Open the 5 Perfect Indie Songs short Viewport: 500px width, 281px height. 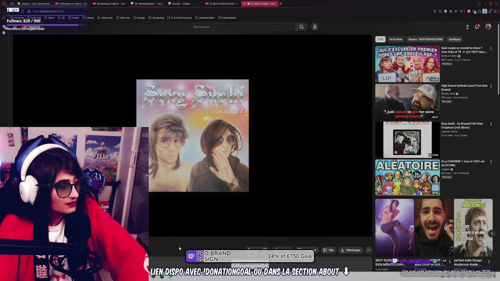point(473,228)
